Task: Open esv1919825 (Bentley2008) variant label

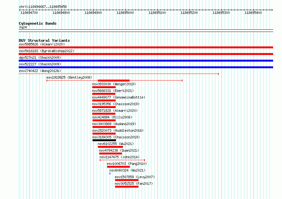Action: click(x=69, y=77)
